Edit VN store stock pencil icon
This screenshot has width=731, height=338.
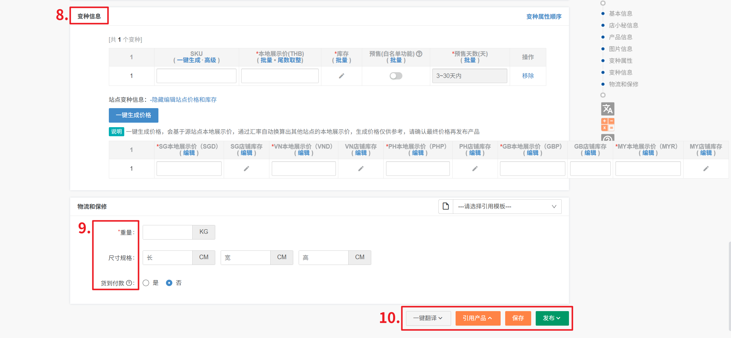(361, 169)
